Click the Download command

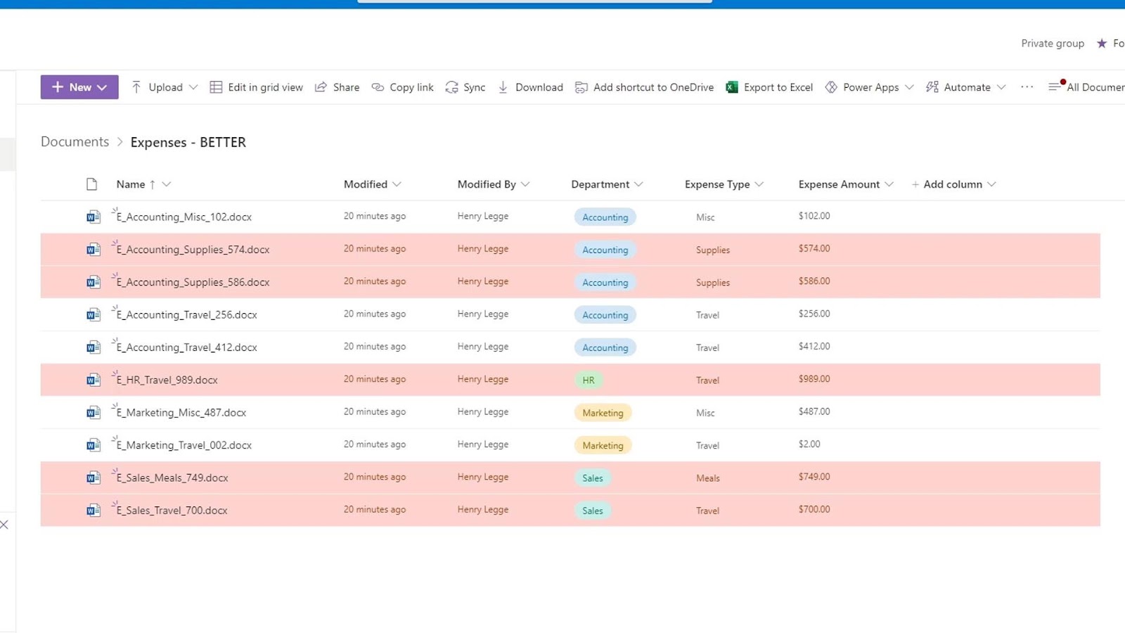pyautogui.click(x=531, y=87)
